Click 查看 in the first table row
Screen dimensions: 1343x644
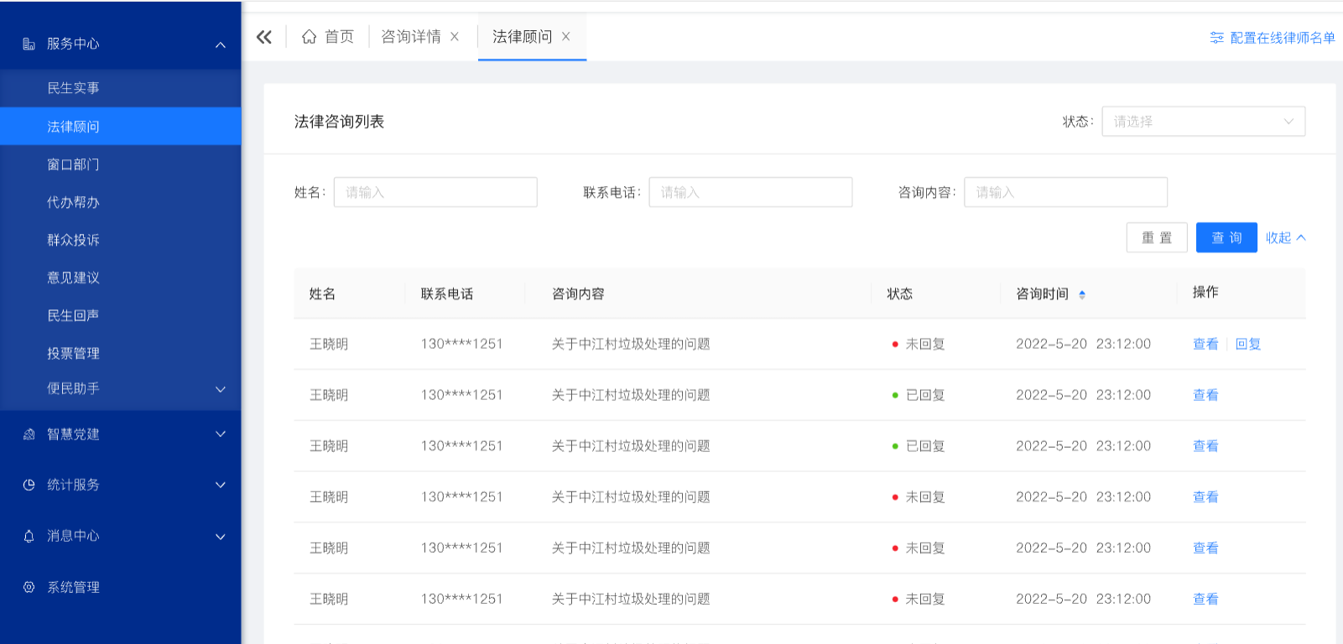[x=1205, y=344]
